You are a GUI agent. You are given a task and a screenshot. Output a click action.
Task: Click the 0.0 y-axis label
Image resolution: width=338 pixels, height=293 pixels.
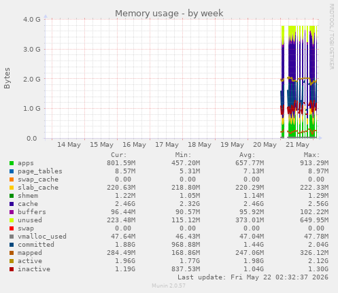click(32, 138)
